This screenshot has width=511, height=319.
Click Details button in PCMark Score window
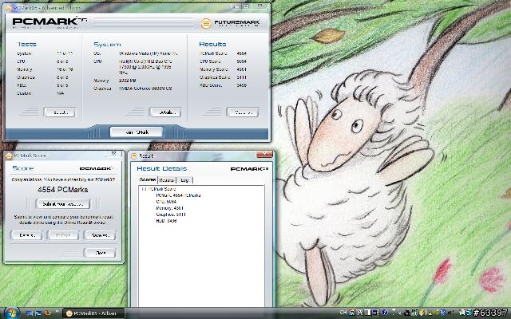[x=26, y=235]
